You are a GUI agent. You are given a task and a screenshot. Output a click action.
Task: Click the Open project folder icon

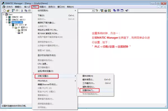(x=8, y=11)
